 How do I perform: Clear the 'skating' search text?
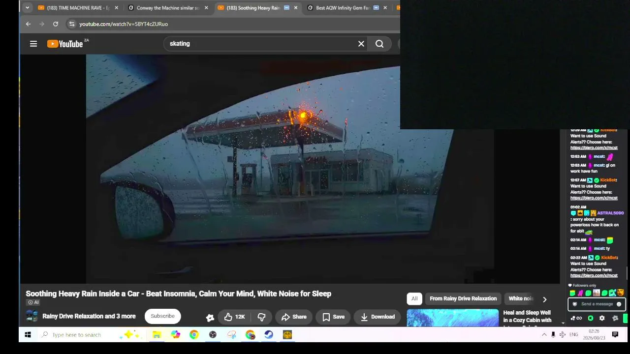pyautogui.click(x=361, y=44)
